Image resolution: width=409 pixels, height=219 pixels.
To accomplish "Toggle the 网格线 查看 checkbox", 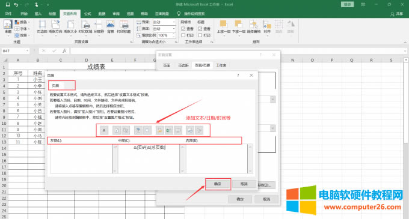I will point(183,29).
